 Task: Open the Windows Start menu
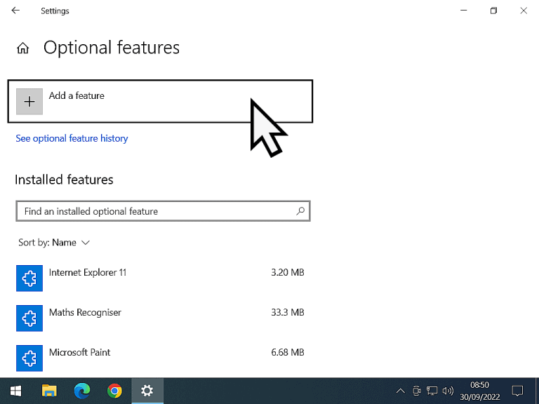16,391
